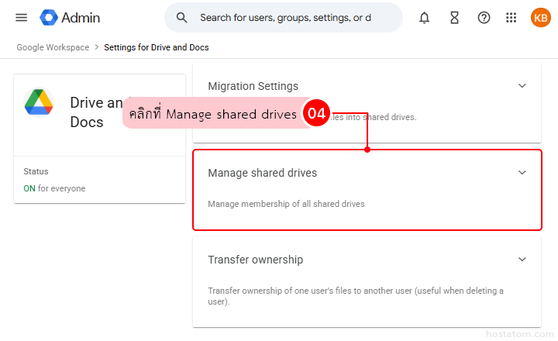Open the Transfer ownership heading

click(x=256, y=260)
